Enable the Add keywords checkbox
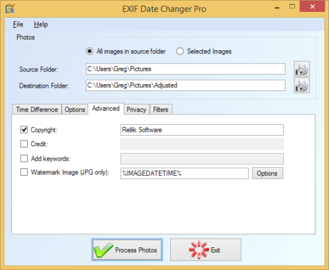The width and height of the screenshot is (329, 270). pyautogui.click(x=24, y=158)
